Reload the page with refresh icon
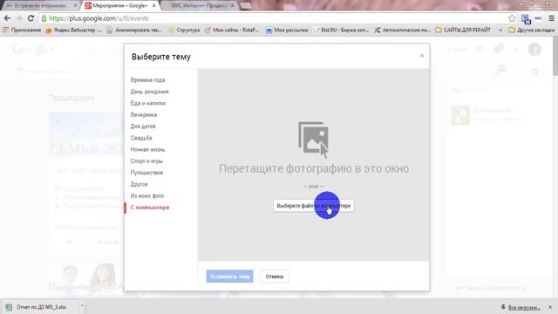Screen dimensions: 558x314 pyautogui.click(x=31, y=18)
